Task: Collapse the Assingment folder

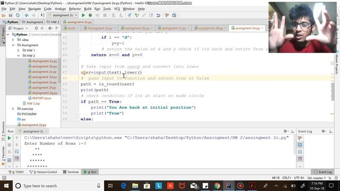Action: pyautogui.click(x=13, y=45)
